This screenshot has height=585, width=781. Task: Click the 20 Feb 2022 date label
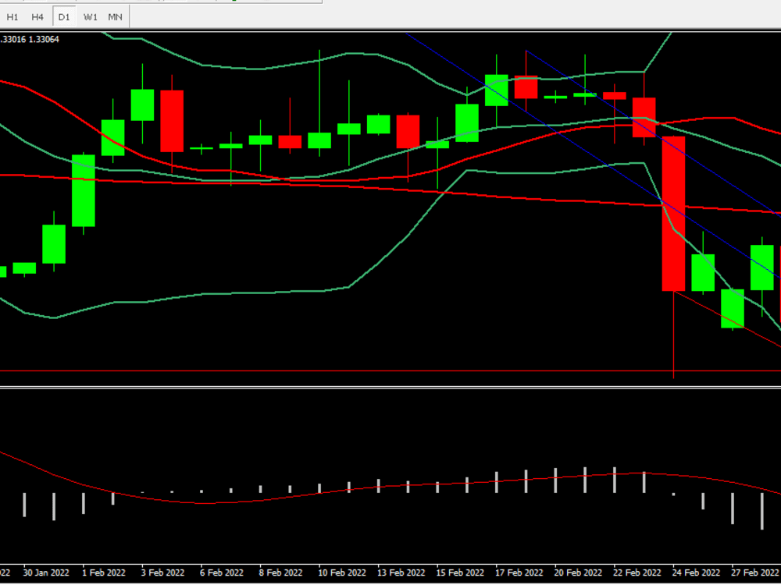point(578,573)
